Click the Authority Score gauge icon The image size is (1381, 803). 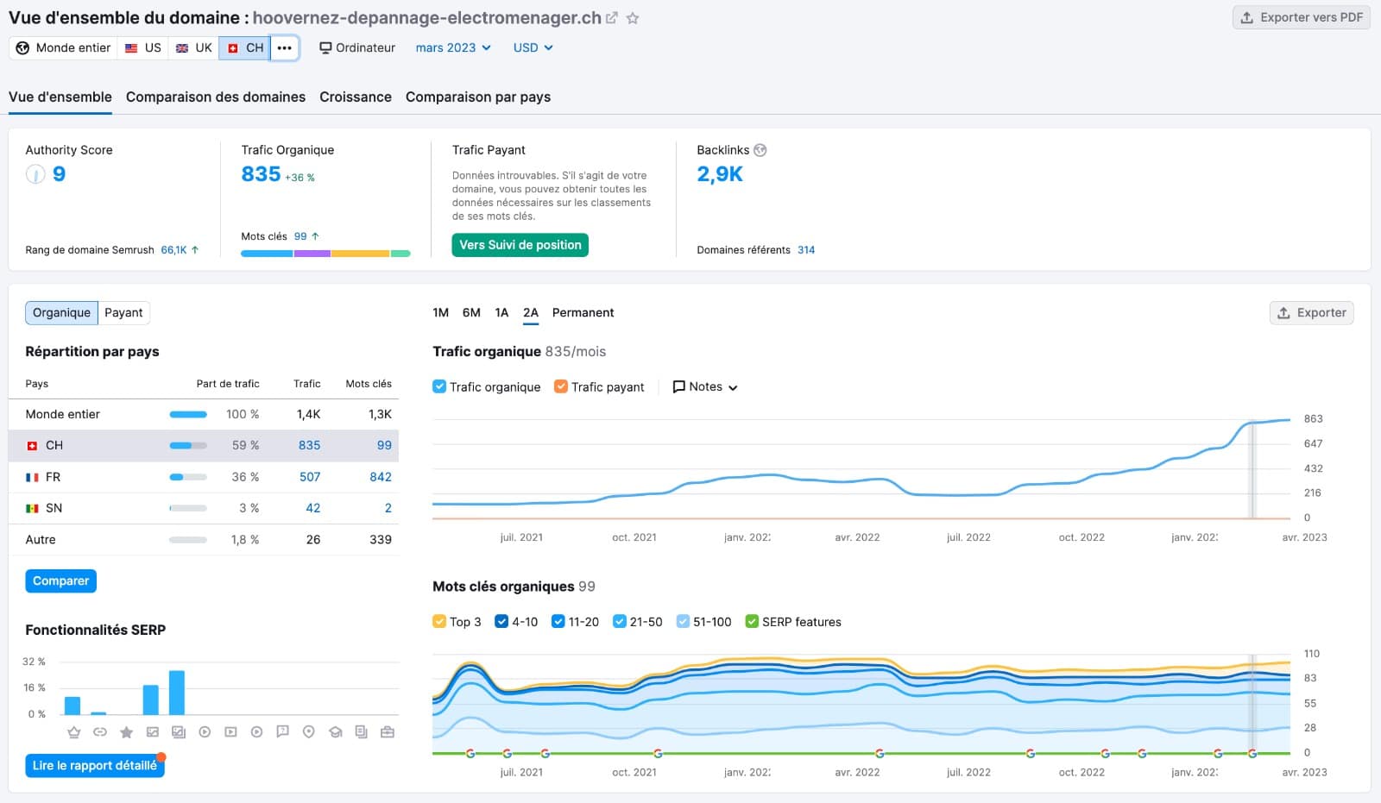point(35,174)
